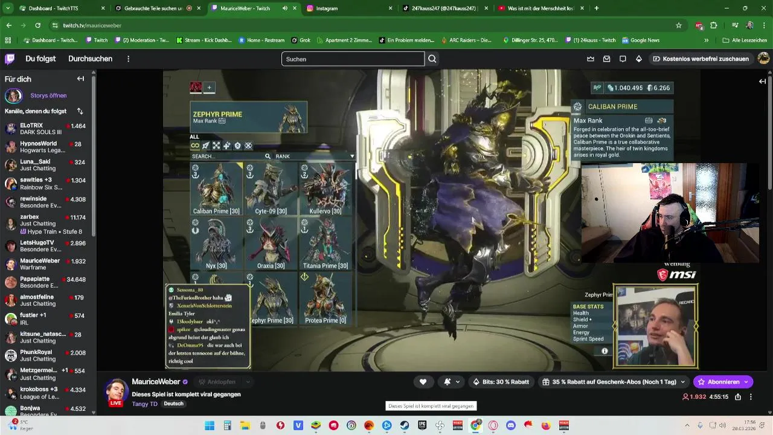Open the Chrome profile avatar
773x435 pixels.
click(749, 25)
